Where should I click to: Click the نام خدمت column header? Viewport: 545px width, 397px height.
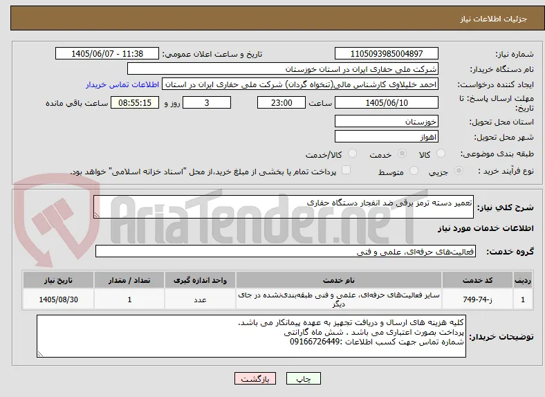point(339,280)
